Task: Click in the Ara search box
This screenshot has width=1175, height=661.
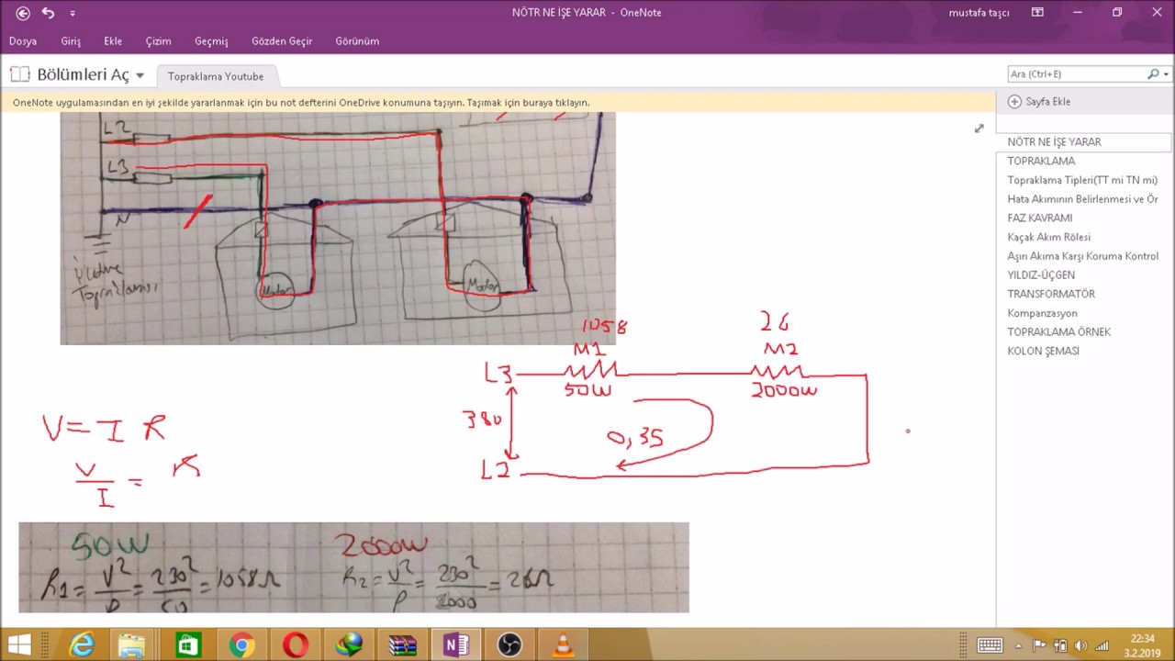Action: (1074, 73)
